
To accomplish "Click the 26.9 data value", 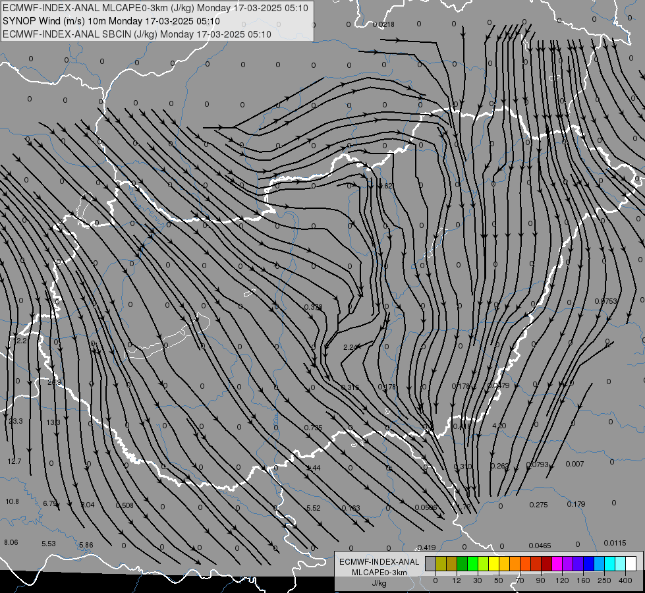I will coord(54,382).
